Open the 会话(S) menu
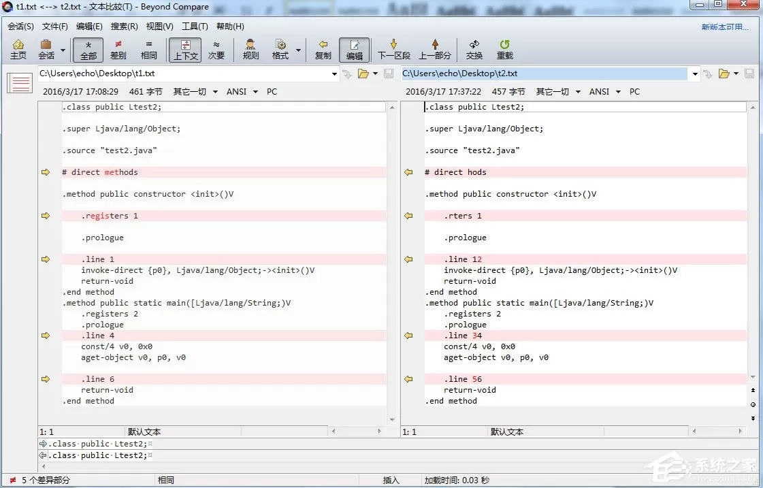The height and width of the screenshot is (488, 763). 20,27
